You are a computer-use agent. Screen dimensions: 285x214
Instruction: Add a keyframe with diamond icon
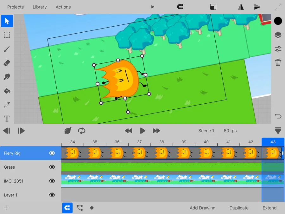tap(92, 208)
